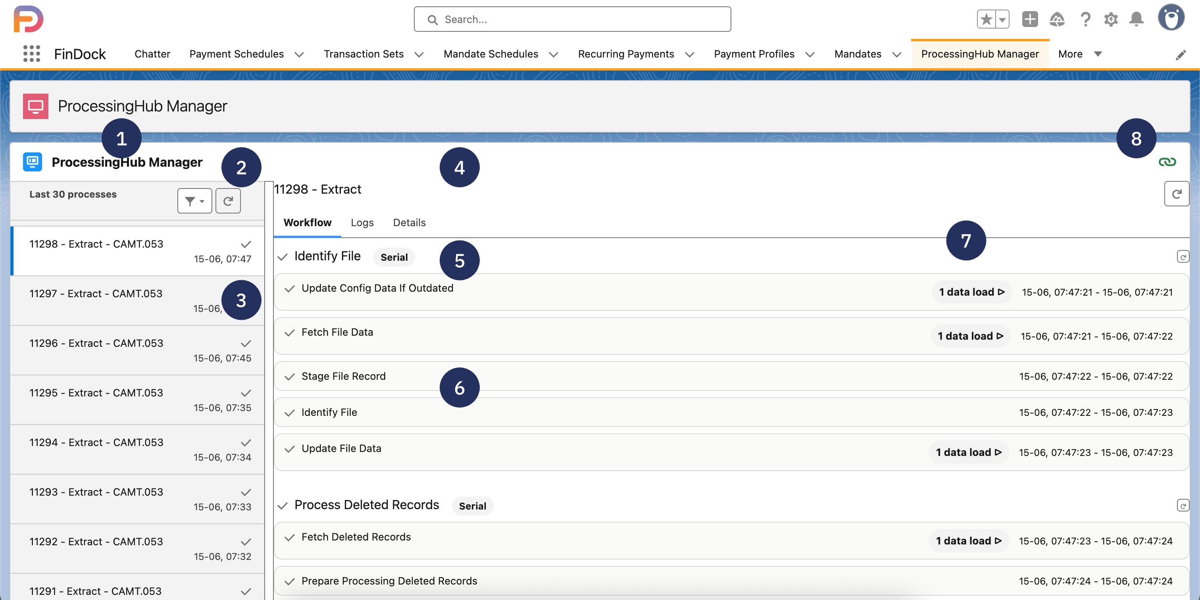
Task: Open the Mandate Schedules menu item
Action: 490,54
